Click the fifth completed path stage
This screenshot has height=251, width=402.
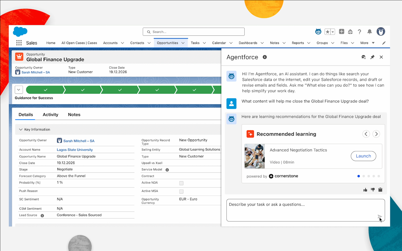[194, 90]
